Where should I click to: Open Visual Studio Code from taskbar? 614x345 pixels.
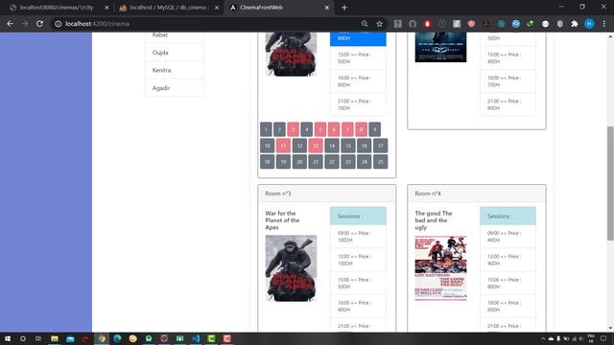pyautogui.click(x=196, y=338)
